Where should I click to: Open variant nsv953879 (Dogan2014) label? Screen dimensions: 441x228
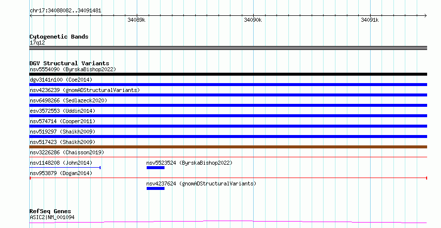point(61,173)
